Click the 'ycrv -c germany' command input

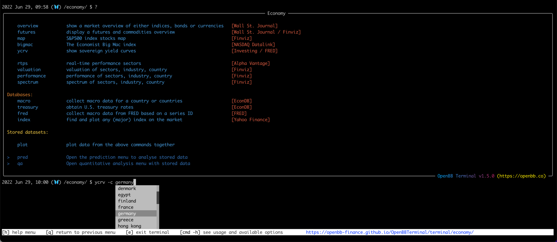[x=114, y=182]
